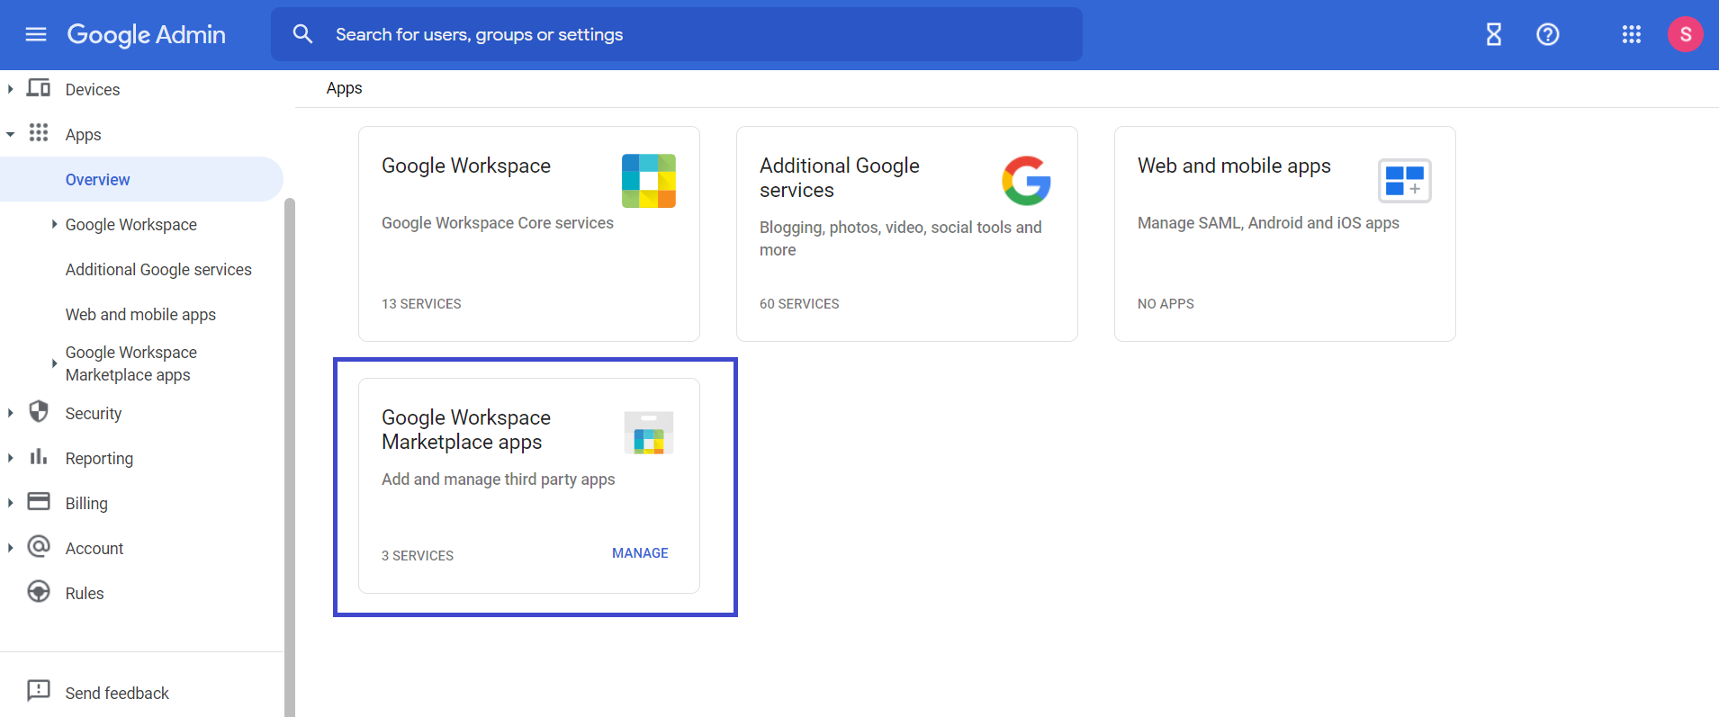Click the Web and mobile apps tile icon

click(x=1405, y=181)
